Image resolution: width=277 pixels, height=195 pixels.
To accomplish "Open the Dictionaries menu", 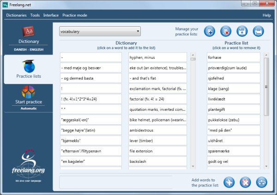I will pyautogui.click(x=16, y=15).
